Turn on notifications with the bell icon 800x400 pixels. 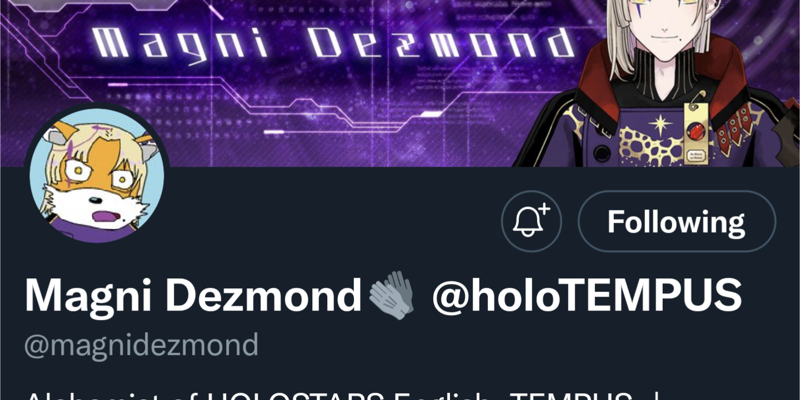[x=531, y=222]
